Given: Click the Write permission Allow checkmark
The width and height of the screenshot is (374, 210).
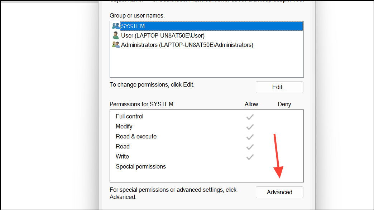Looking at the screenshot, I should pos(250,157).
